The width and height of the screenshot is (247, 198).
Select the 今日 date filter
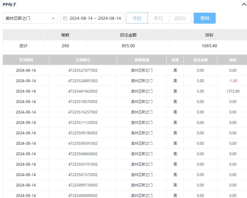tap(137, 18)
